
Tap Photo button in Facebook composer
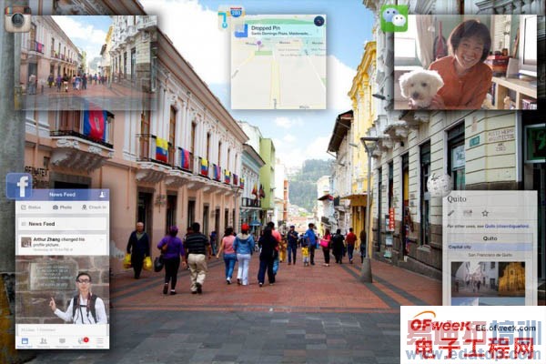62,207
